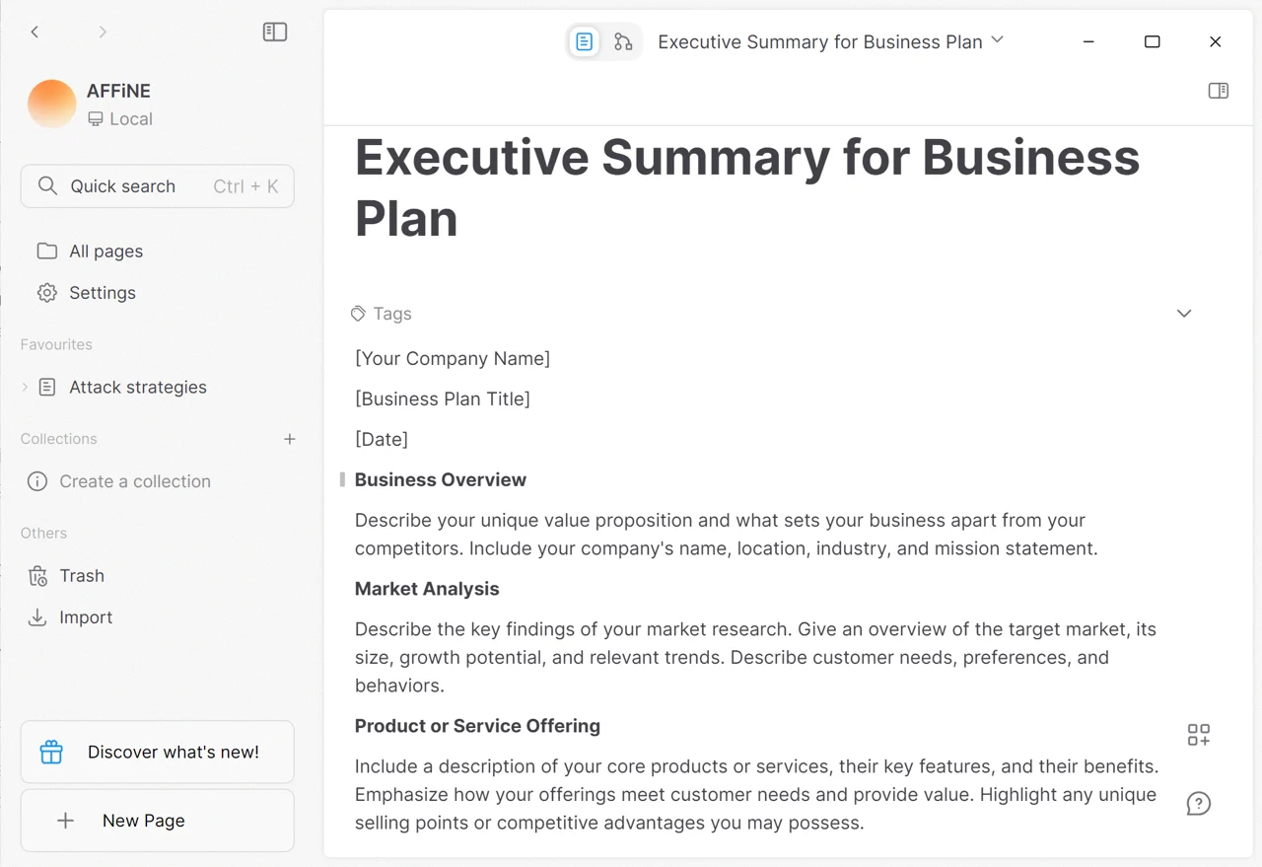Open the page title dropdown arrow

pos(998,40)
